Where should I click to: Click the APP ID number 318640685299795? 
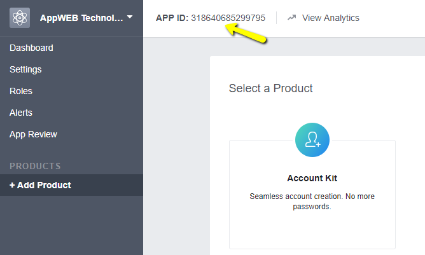[228, 18]
